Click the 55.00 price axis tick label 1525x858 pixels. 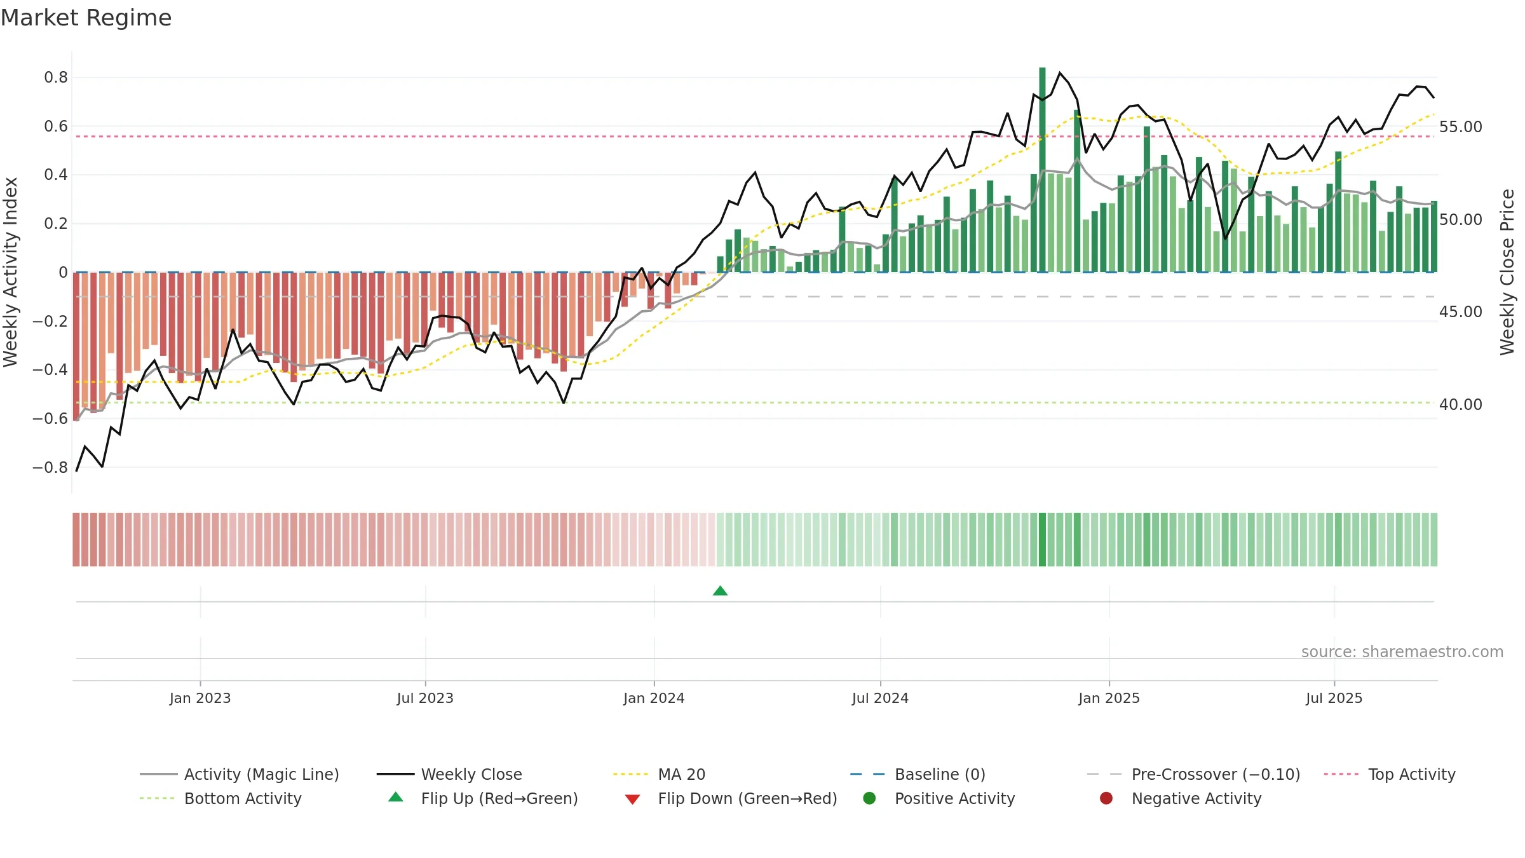tap(1460, 127)
